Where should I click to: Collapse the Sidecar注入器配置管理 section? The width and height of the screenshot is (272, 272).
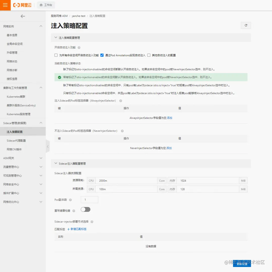coord(56,163)
